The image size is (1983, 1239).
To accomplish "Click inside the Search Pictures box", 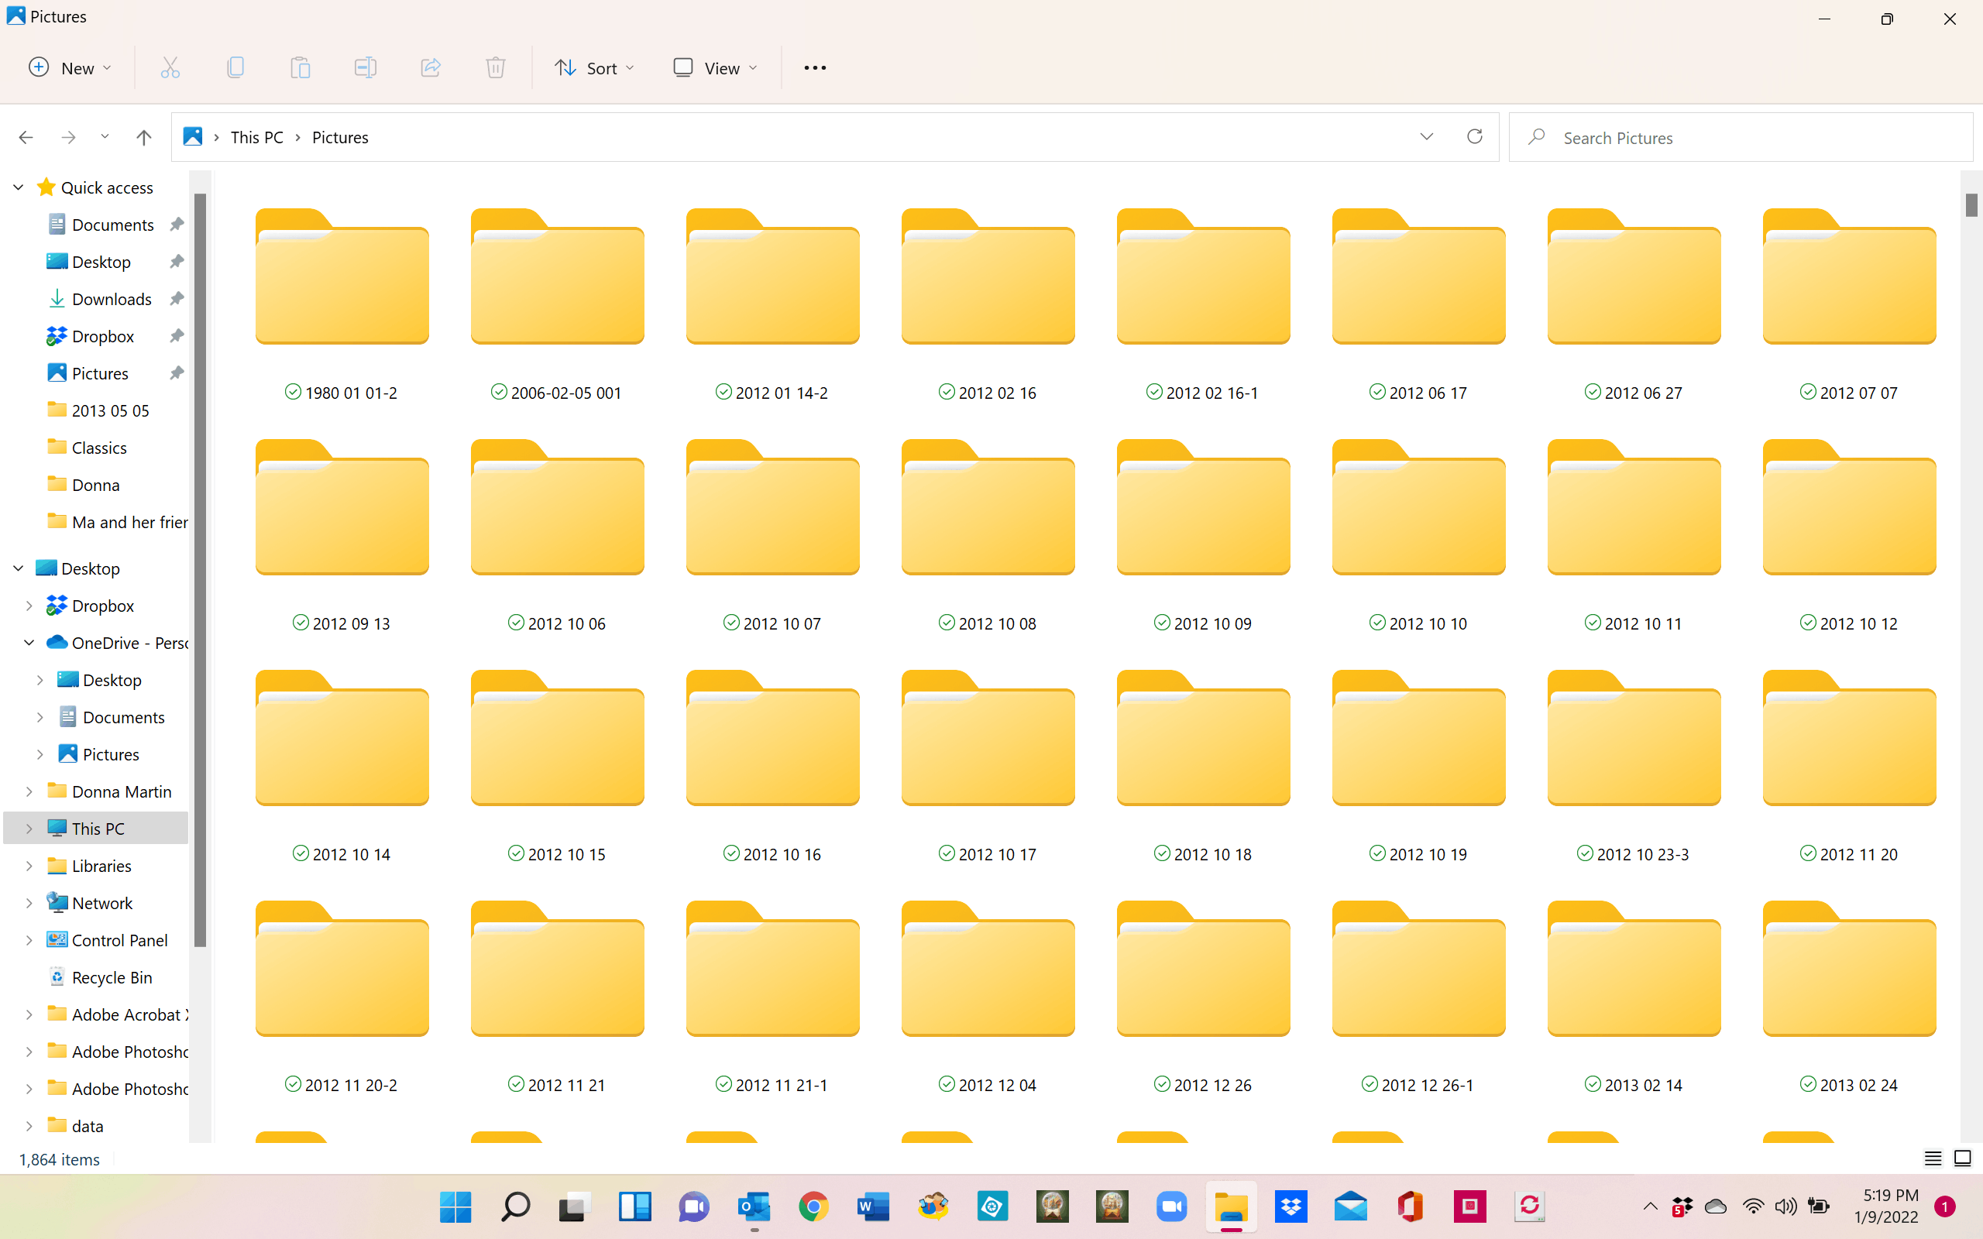I will [x=1741, y=137].
